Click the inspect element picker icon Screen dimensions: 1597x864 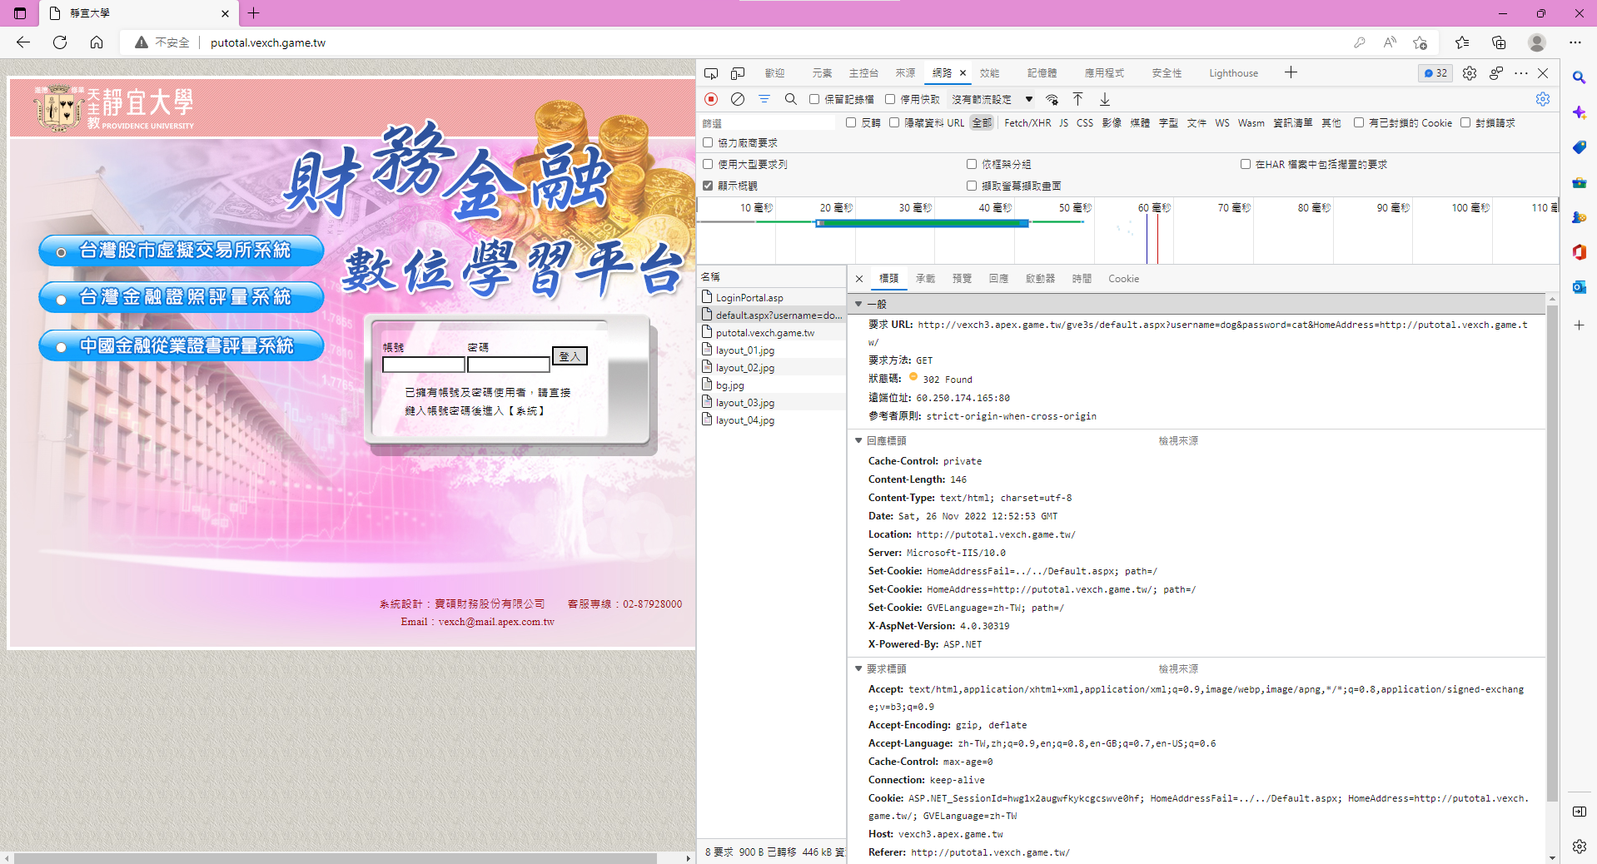[x=711, y=73]
